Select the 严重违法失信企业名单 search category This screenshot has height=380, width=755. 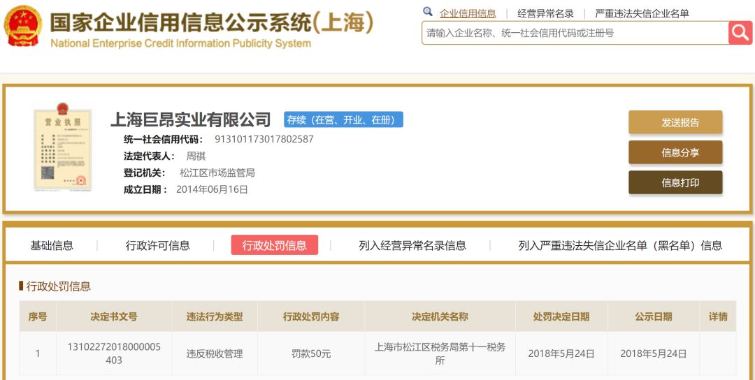(642, 13)
